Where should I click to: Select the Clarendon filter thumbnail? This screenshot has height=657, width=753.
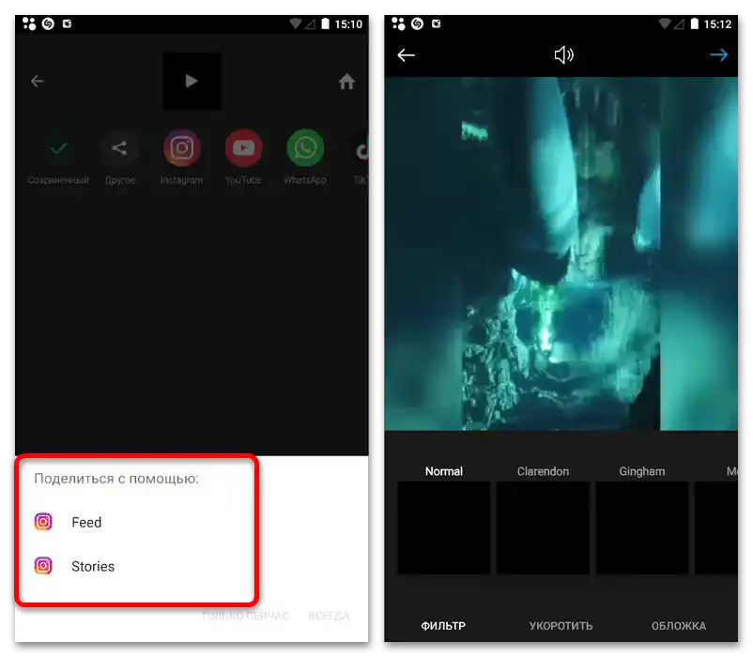pos(543,527)
